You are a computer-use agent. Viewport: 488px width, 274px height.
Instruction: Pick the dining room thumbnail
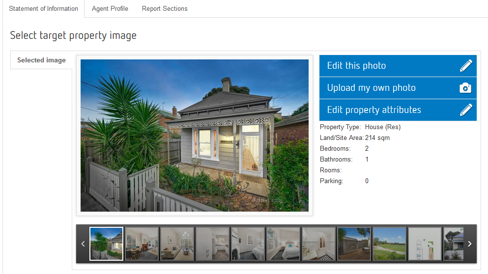142,244
